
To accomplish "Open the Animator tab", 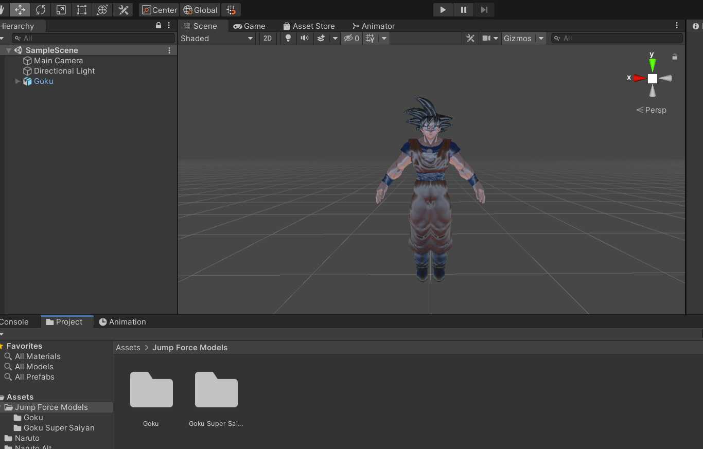I will [x=373, y=26].
